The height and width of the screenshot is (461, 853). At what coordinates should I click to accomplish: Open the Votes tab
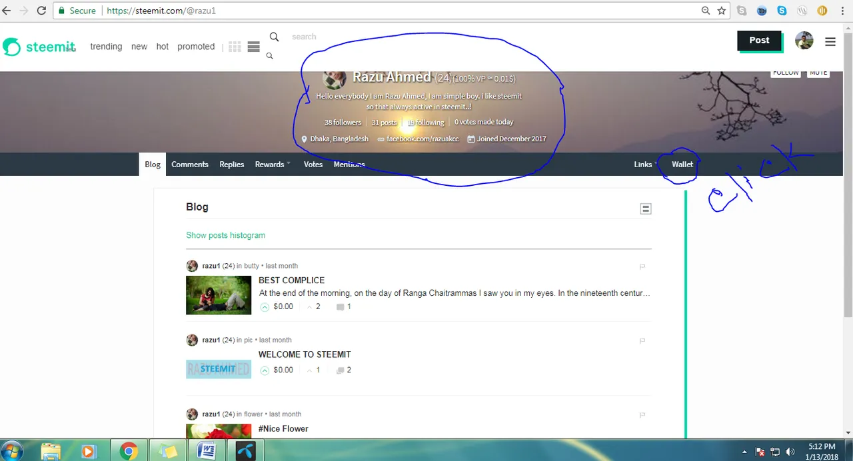pyautogui.click(x=313, y=165)
